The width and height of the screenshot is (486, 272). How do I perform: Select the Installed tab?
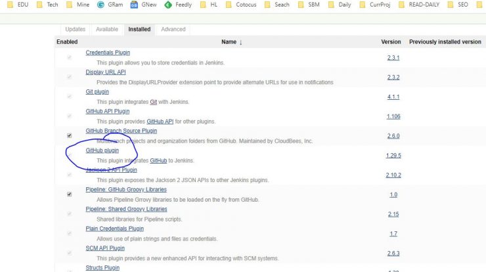pyautogui.click(x=139, y=29)
